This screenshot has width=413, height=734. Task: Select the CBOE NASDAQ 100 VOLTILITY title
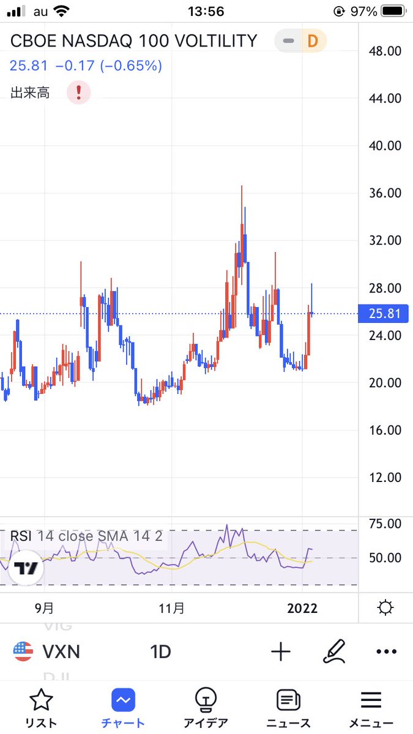[135, 41]
